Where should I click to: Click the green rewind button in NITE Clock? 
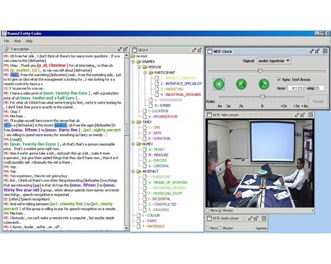point(241,84)
